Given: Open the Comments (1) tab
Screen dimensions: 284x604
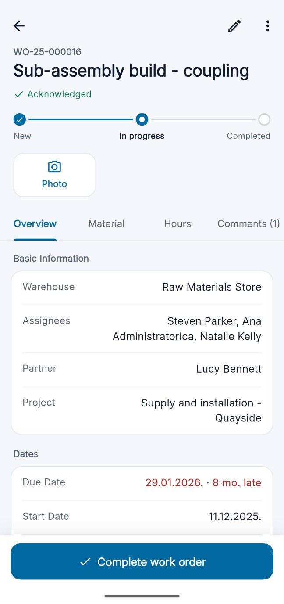Looking at the screenshot, I should pos(248,224).
